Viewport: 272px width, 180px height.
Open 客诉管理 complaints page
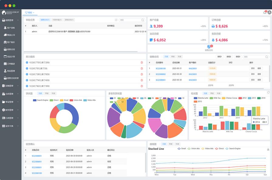pyautogui.click(x=9, y=71)
